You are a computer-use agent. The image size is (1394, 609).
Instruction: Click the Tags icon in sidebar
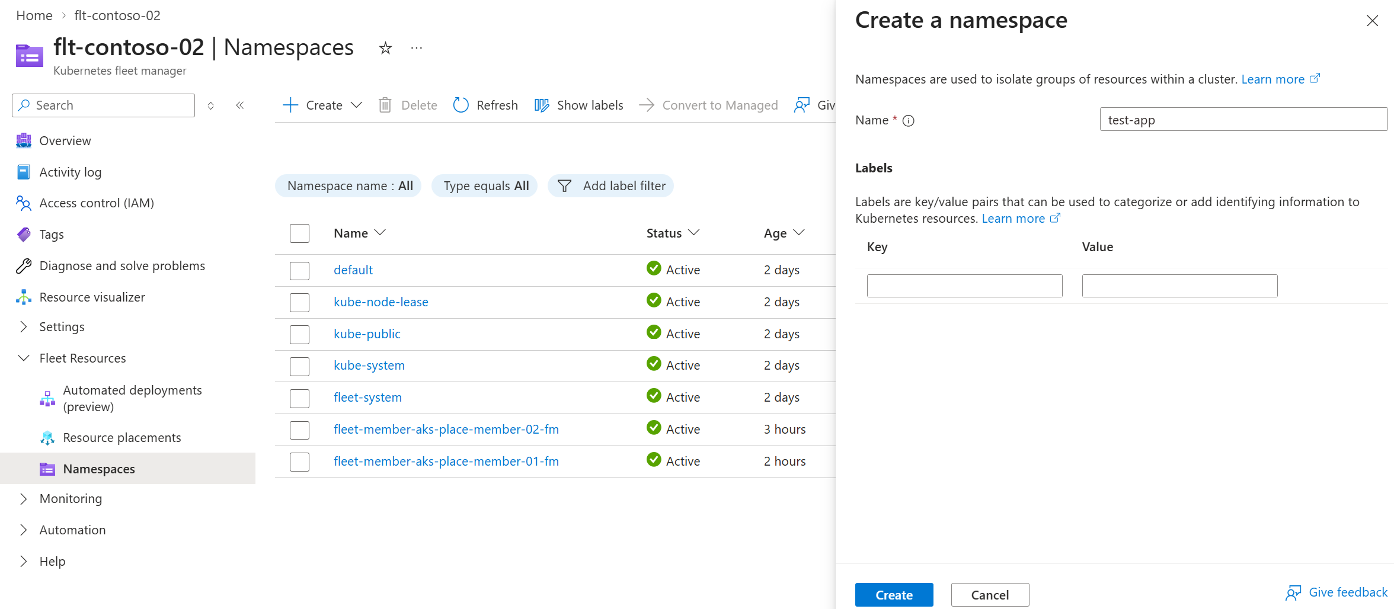pos(24,235)
